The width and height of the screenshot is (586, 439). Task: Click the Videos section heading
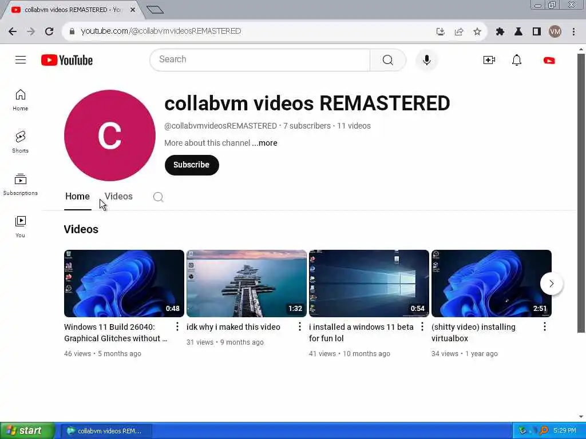click(x=81, y=229)
